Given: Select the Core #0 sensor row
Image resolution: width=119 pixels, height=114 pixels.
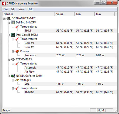Looking at the screenshot, I should [71, 43].
